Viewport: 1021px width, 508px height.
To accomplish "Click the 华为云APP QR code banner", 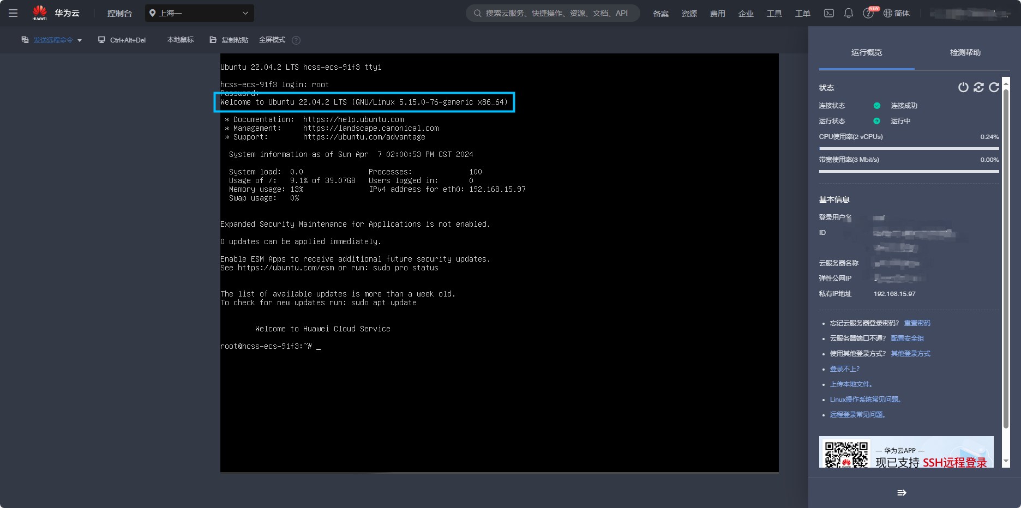I will tap(906, 452).
